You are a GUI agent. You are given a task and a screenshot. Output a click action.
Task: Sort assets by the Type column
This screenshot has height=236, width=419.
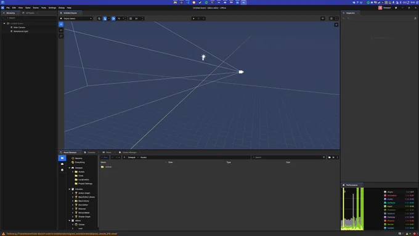[x=229, y=162]
